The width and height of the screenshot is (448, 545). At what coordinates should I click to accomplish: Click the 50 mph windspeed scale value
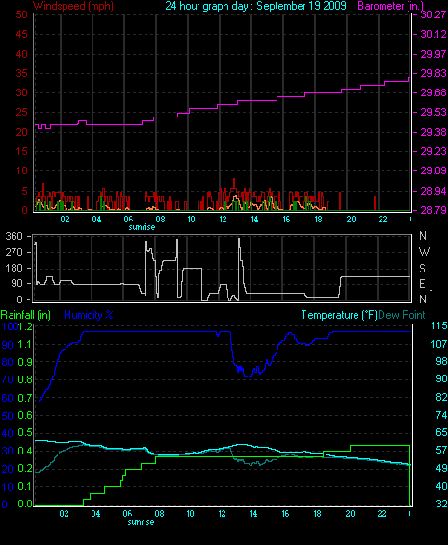[22, 14]
